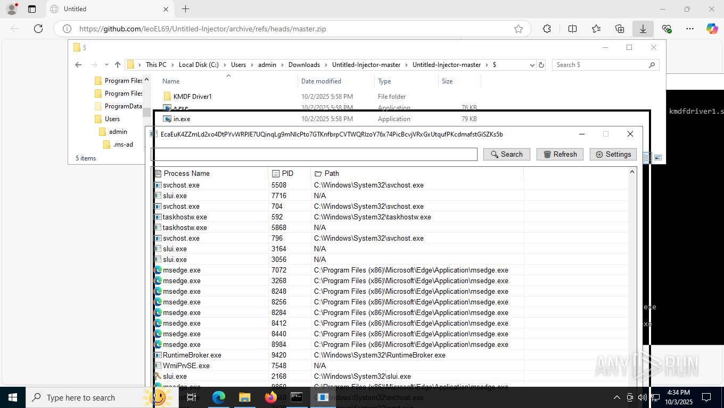Image resolution: width=724 pixels, height=408 pixels.
Task: Select admin folder in Explorer tree
Action: pos(118,132)
